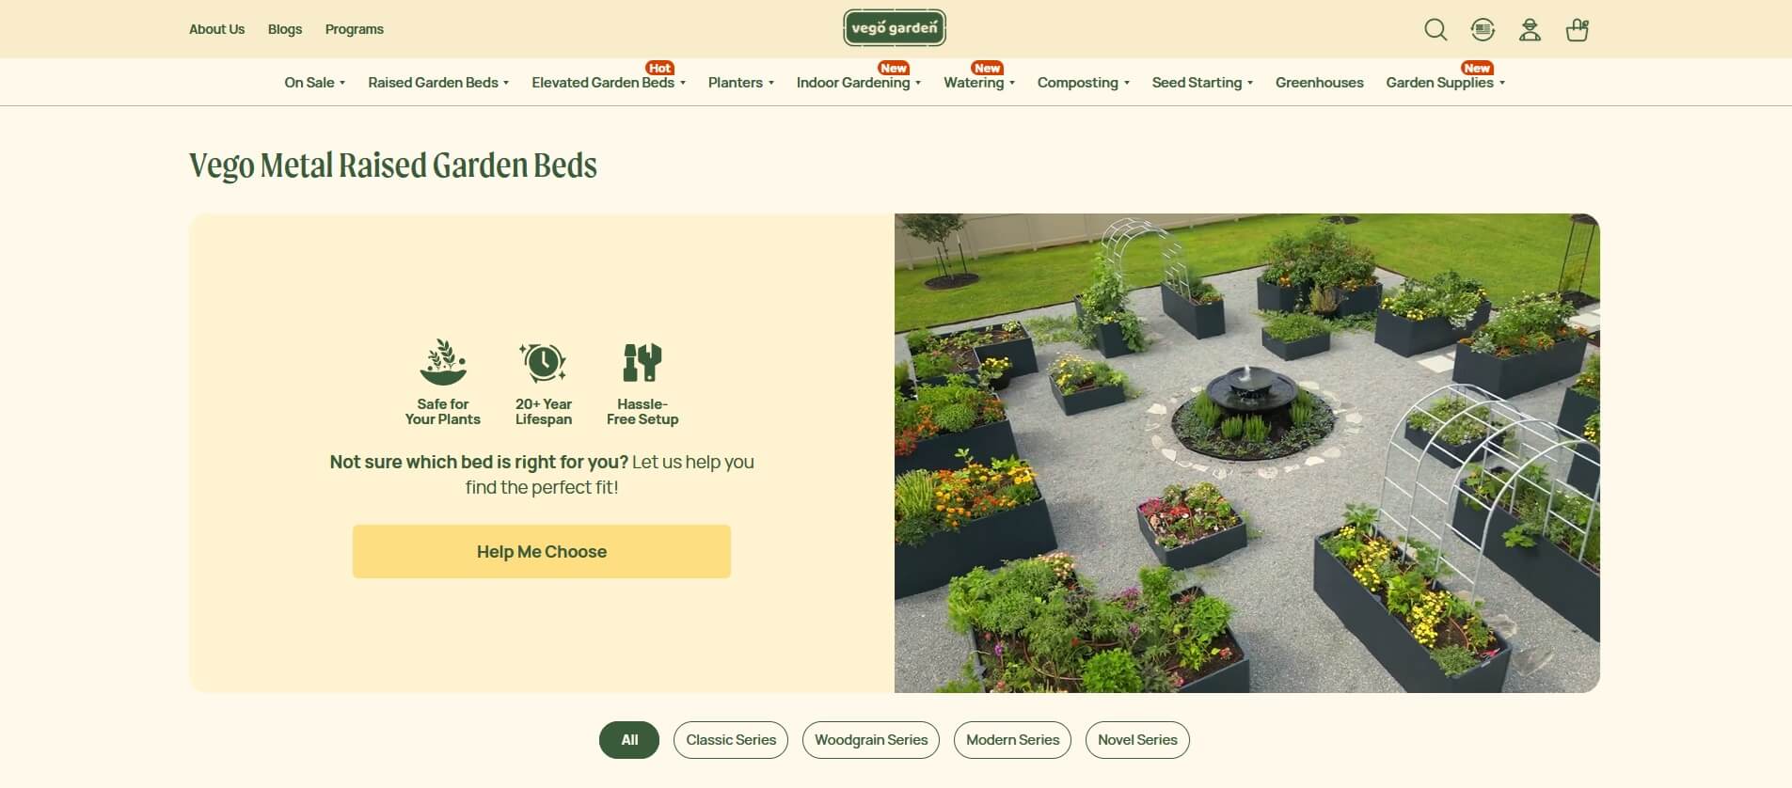Click the Safe for Your Plants icon
The width and height of the screenshot is (1792, 788).
443,362
